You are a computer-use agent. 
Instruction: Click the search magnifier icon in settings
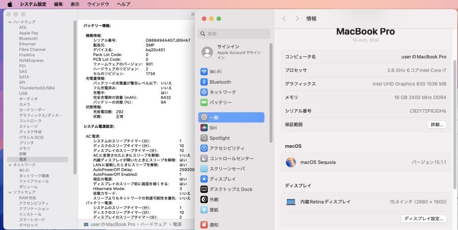(x=203, y=34)
